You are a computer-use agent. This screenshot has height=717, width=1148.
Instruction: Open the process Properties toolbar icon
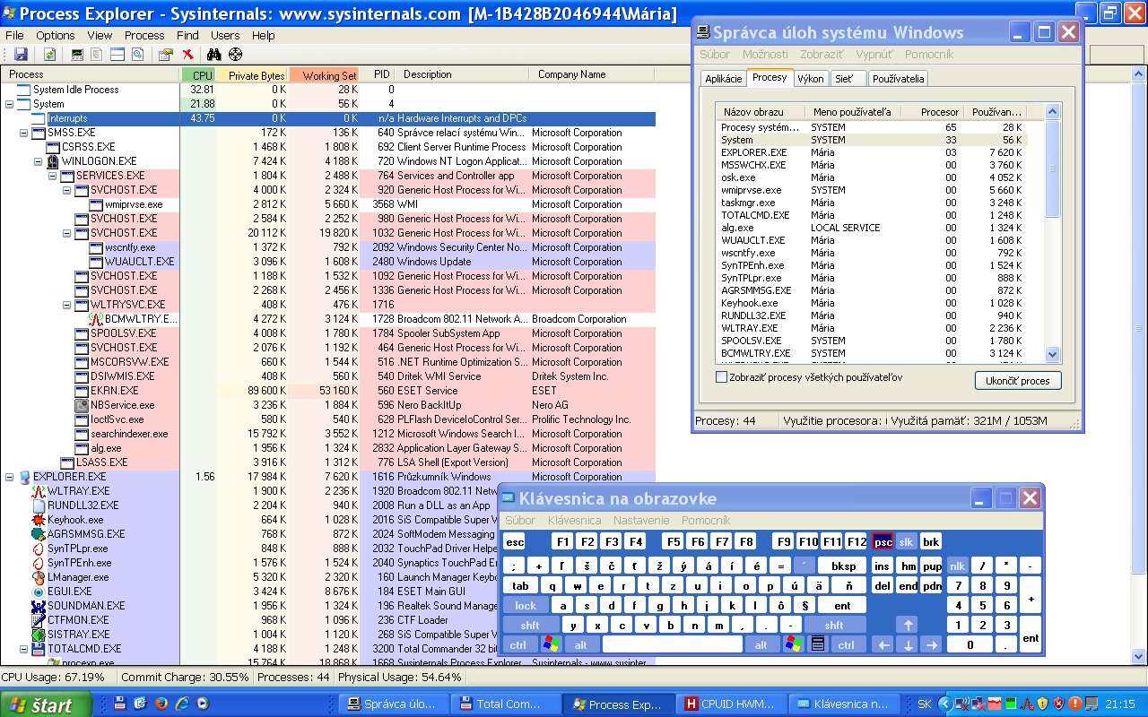tap(166, 55)
